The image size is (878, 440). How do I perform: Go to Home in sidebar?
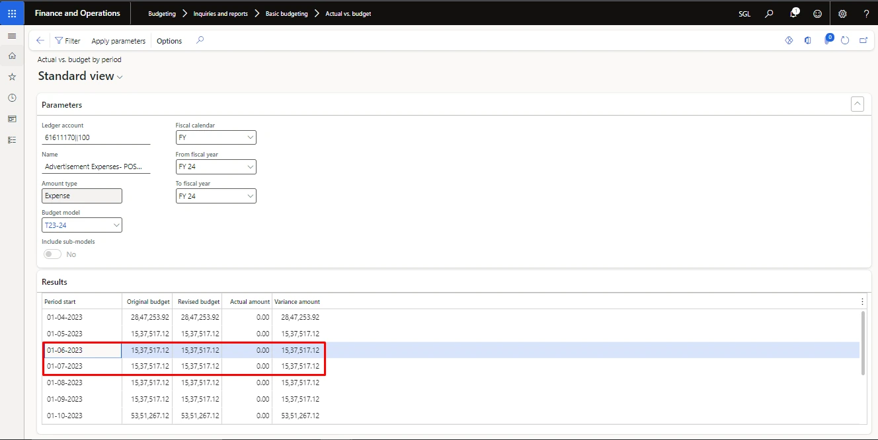coord(12,56)
